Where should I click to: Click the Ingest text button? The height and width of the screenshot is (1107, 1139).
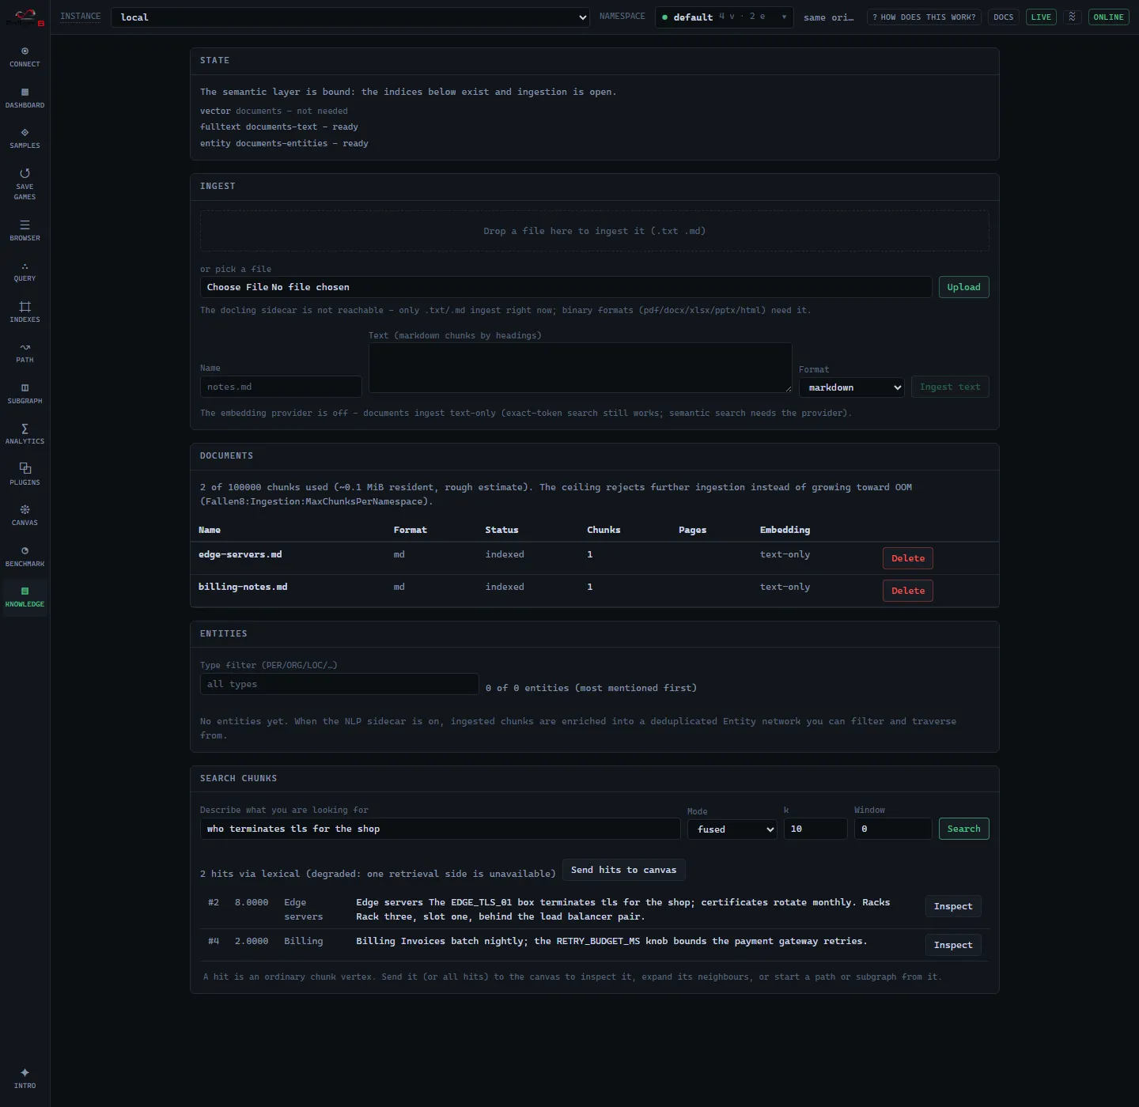click(950, 387)
